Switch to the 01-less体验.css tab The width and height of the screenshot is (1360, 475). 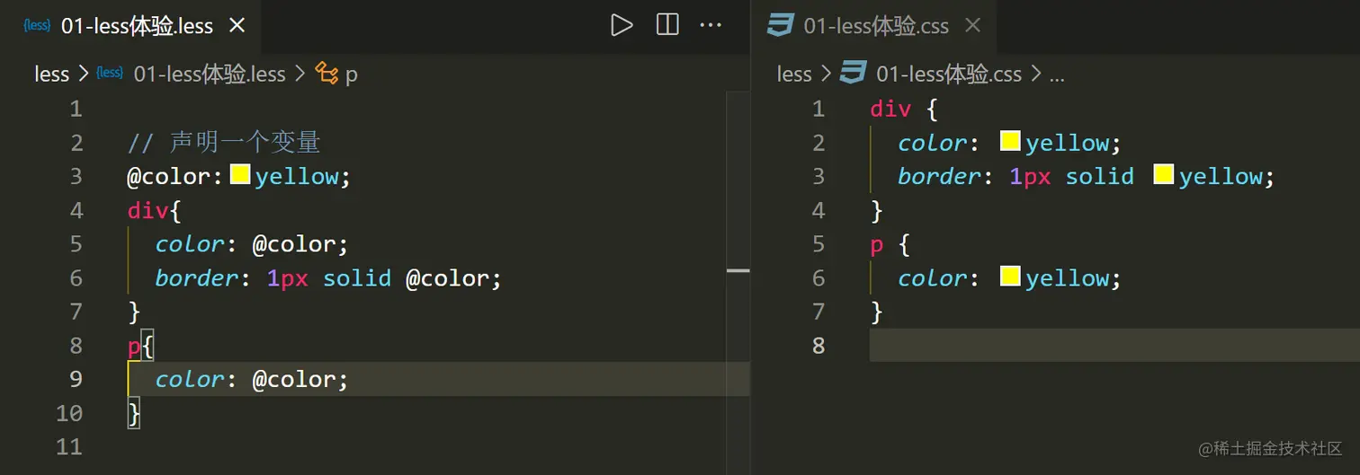(875, 26)
